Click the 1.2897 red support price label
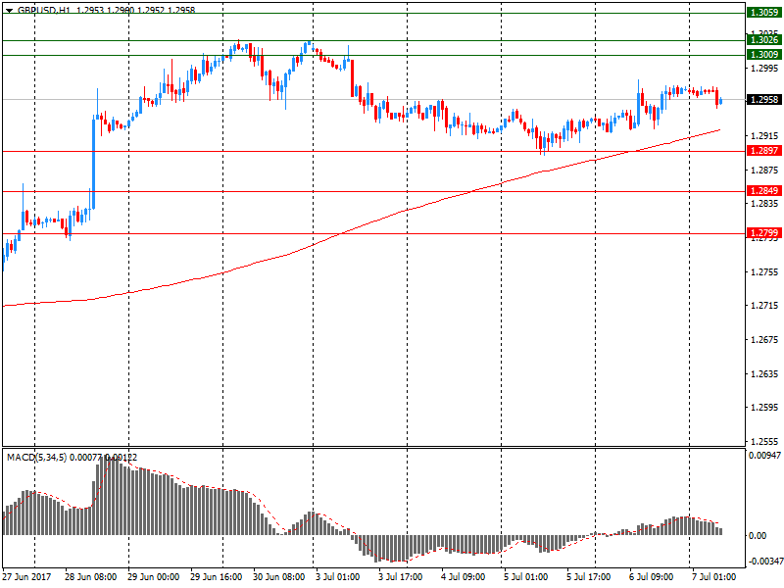 point(763,151)
